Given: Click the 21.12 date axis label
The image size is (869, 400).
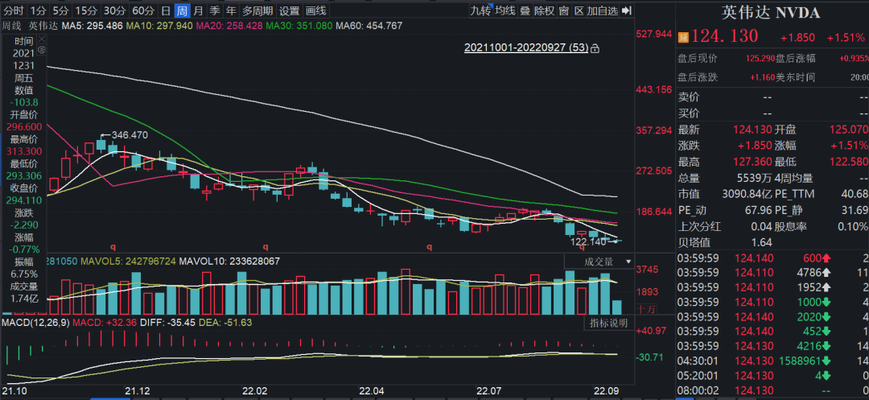Looking at the screenshot, I should click(x=137, y=391).
